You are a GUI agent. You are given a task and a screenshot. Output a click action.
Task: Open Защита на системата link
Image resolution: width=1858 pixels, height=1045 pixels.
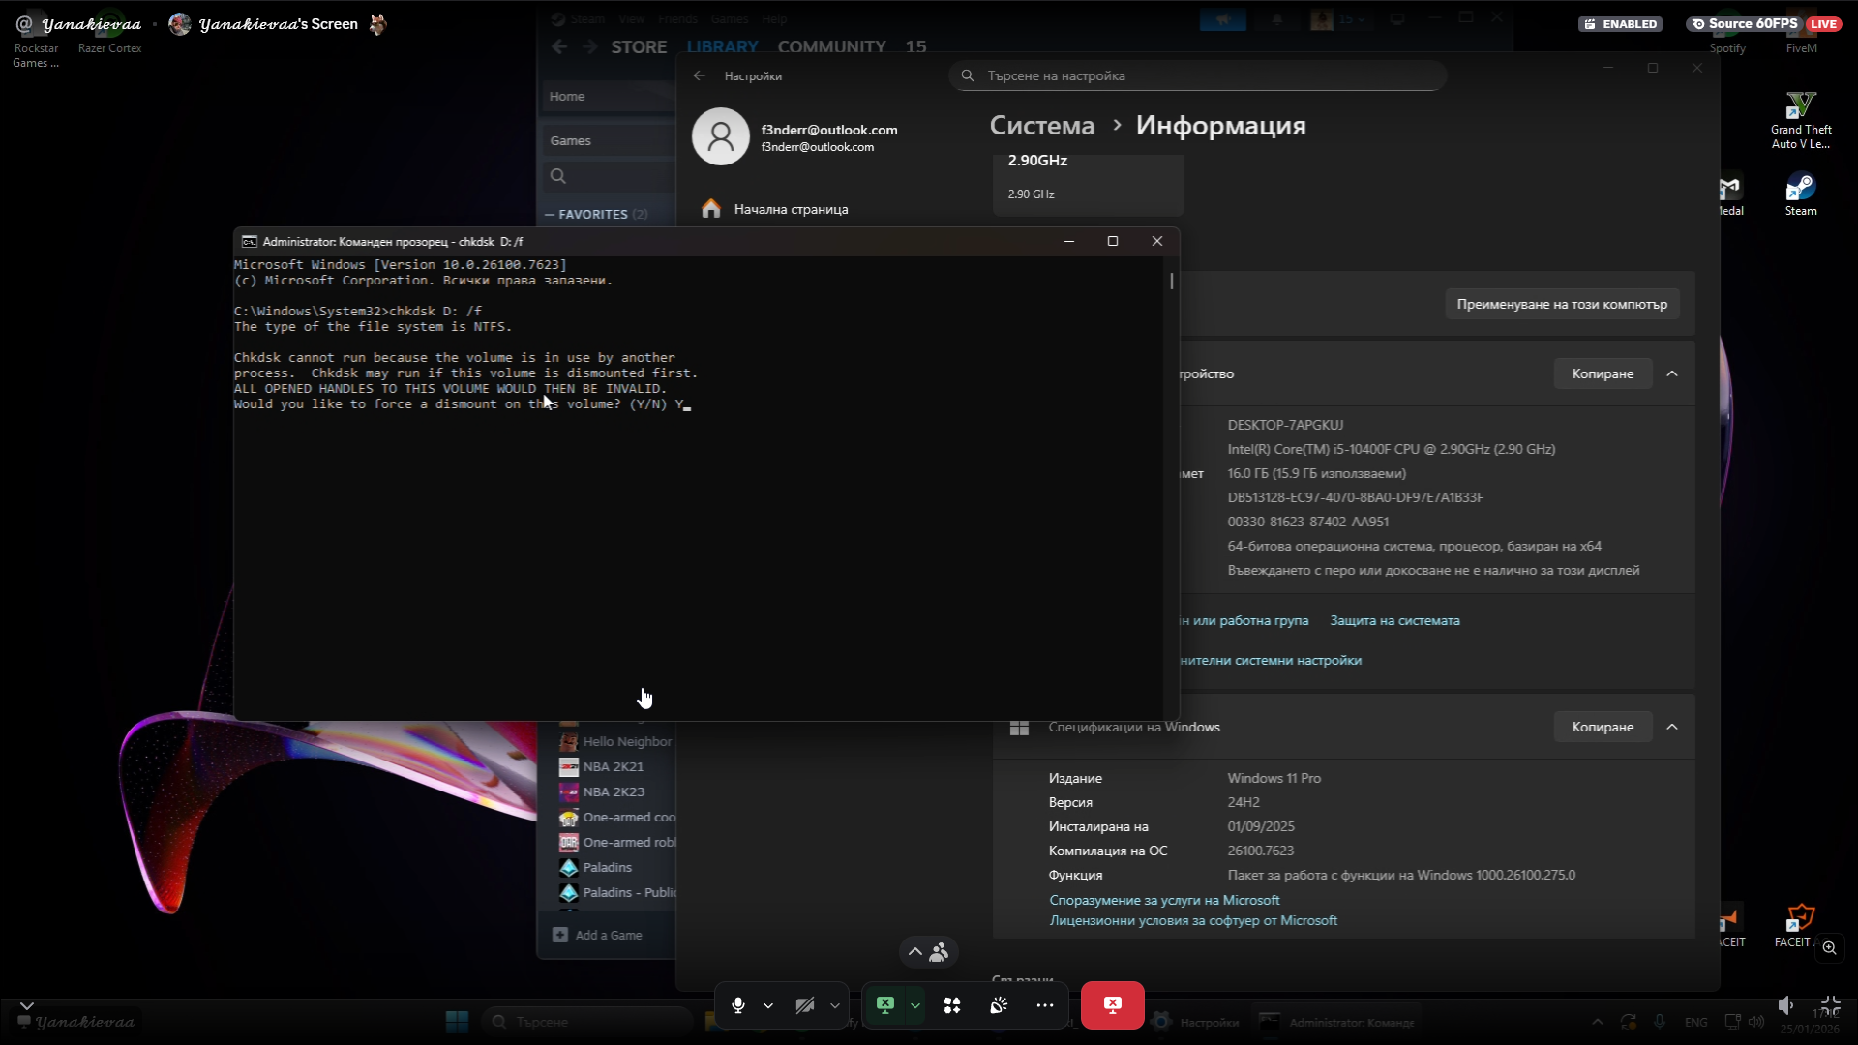(1394, 621)
